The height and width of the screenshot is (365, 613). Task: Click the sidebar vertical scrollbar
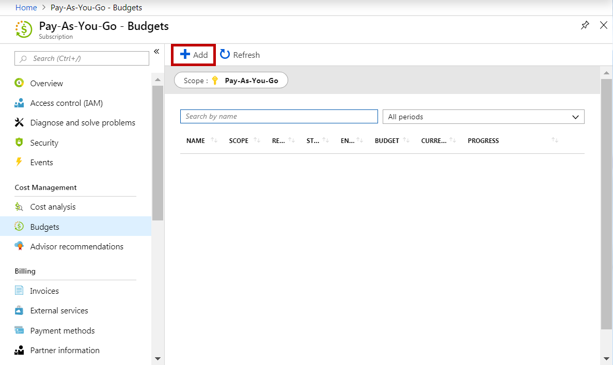158,155
